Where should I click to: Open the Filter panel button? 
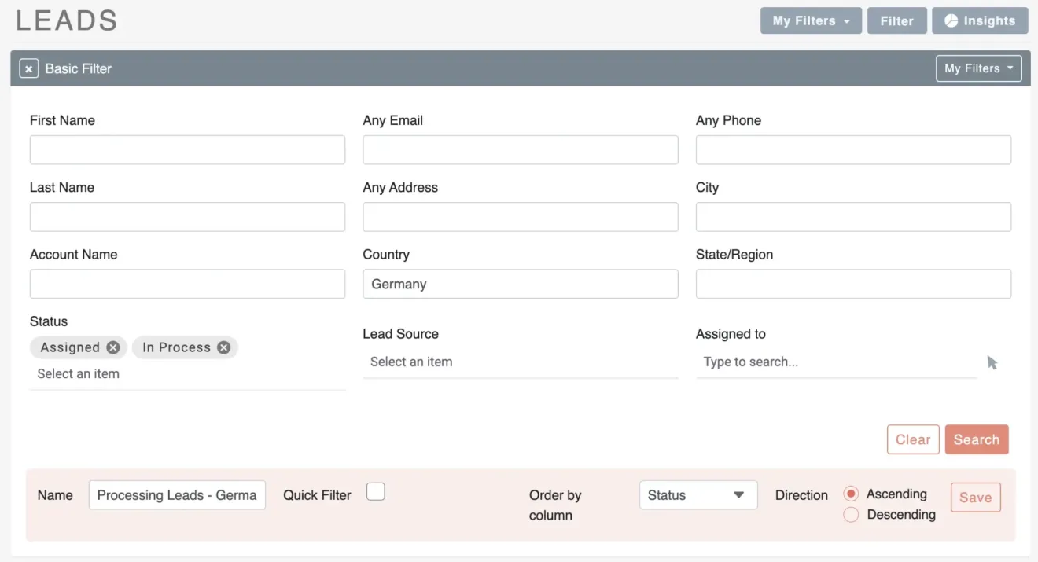(x=897, y=20)
